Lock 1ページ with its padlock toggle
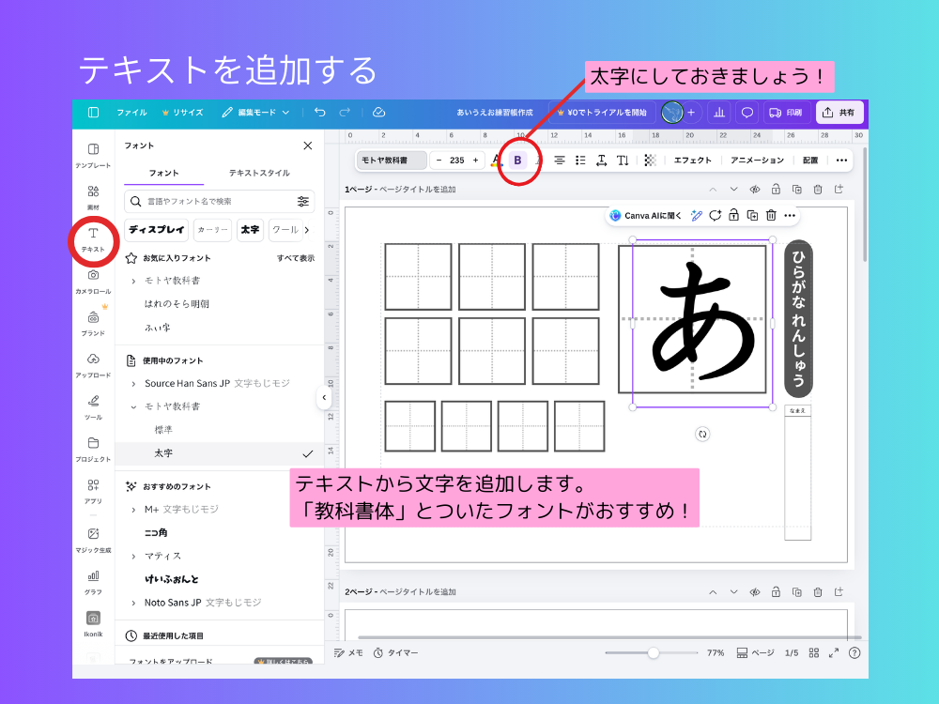The image size is (939, 704). coord(777,189)
